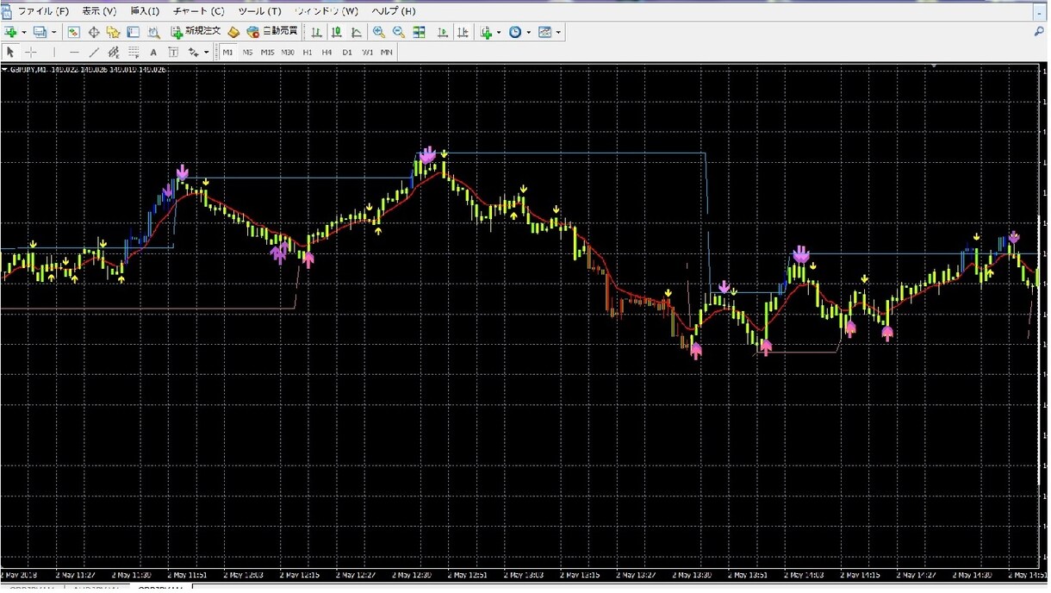The width and height of the screenshot is (1051, 593).
Task: Pick the Horizontal Line tool
Action: click(x=74, y=52)
